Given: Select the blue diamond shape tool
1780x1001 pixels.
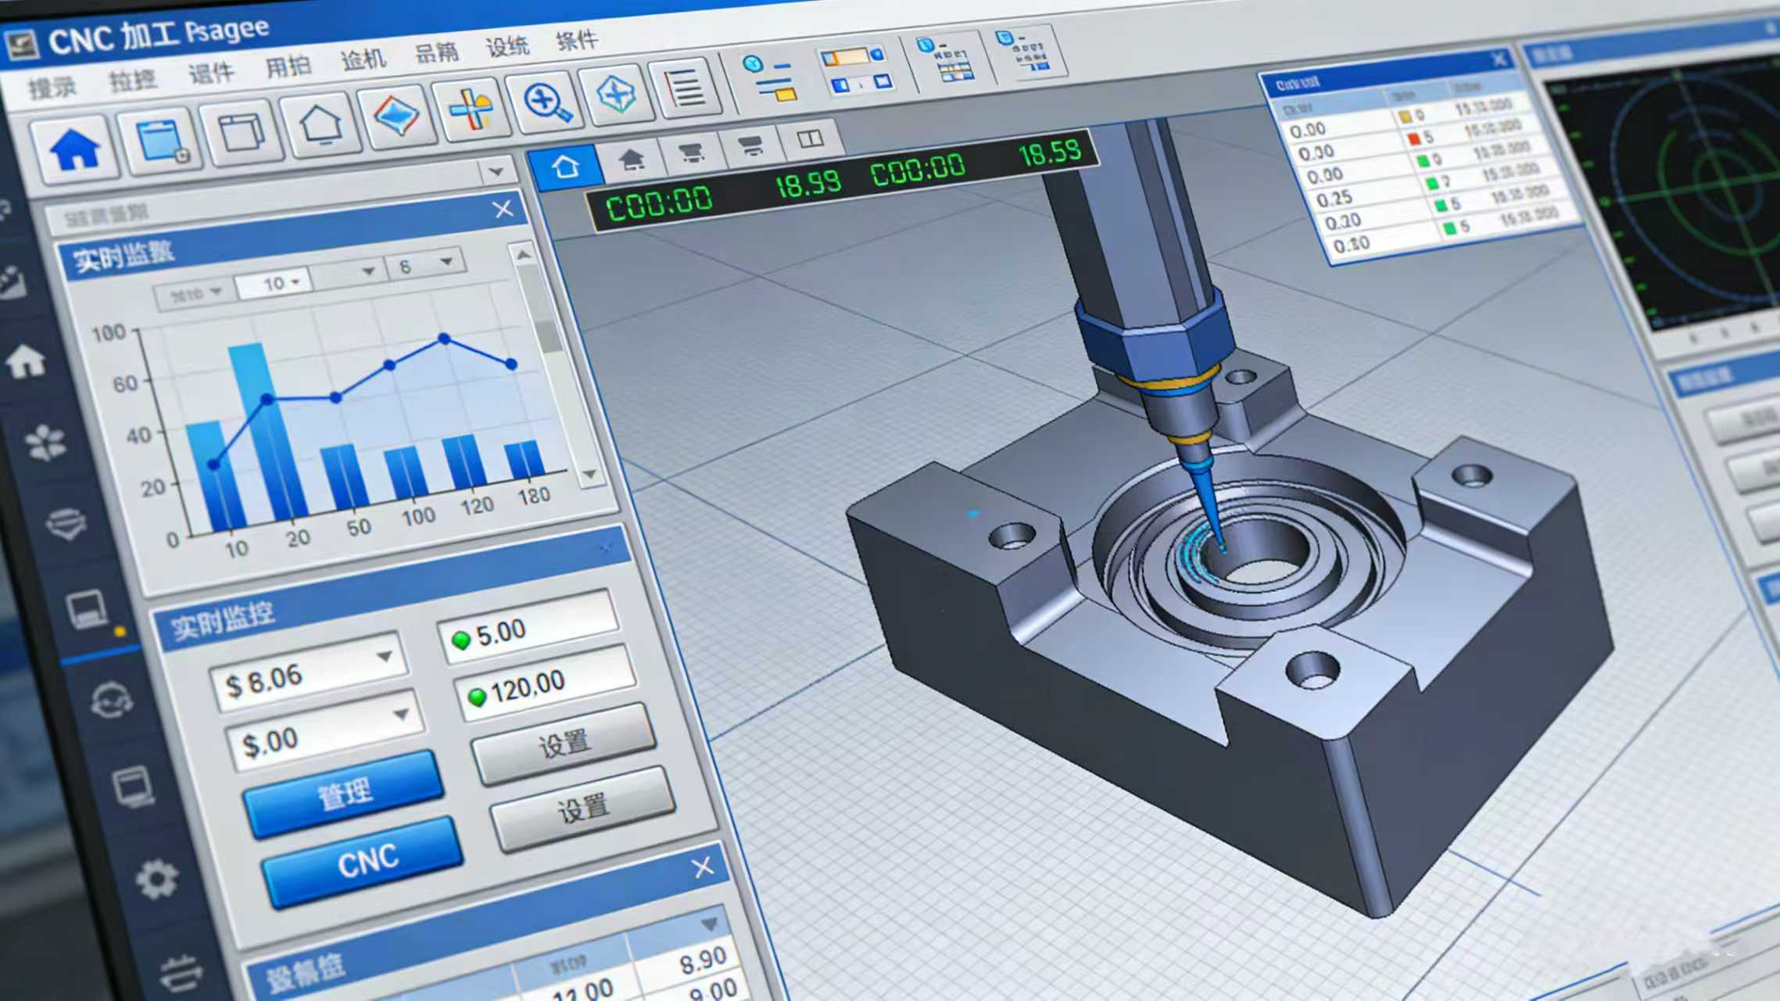Looking at the screenshot, I should tap(397, 115).
